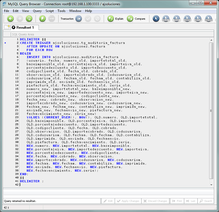Click the green Refresh query icon
This screenshot has height=212, width=219.
point(29,19)
